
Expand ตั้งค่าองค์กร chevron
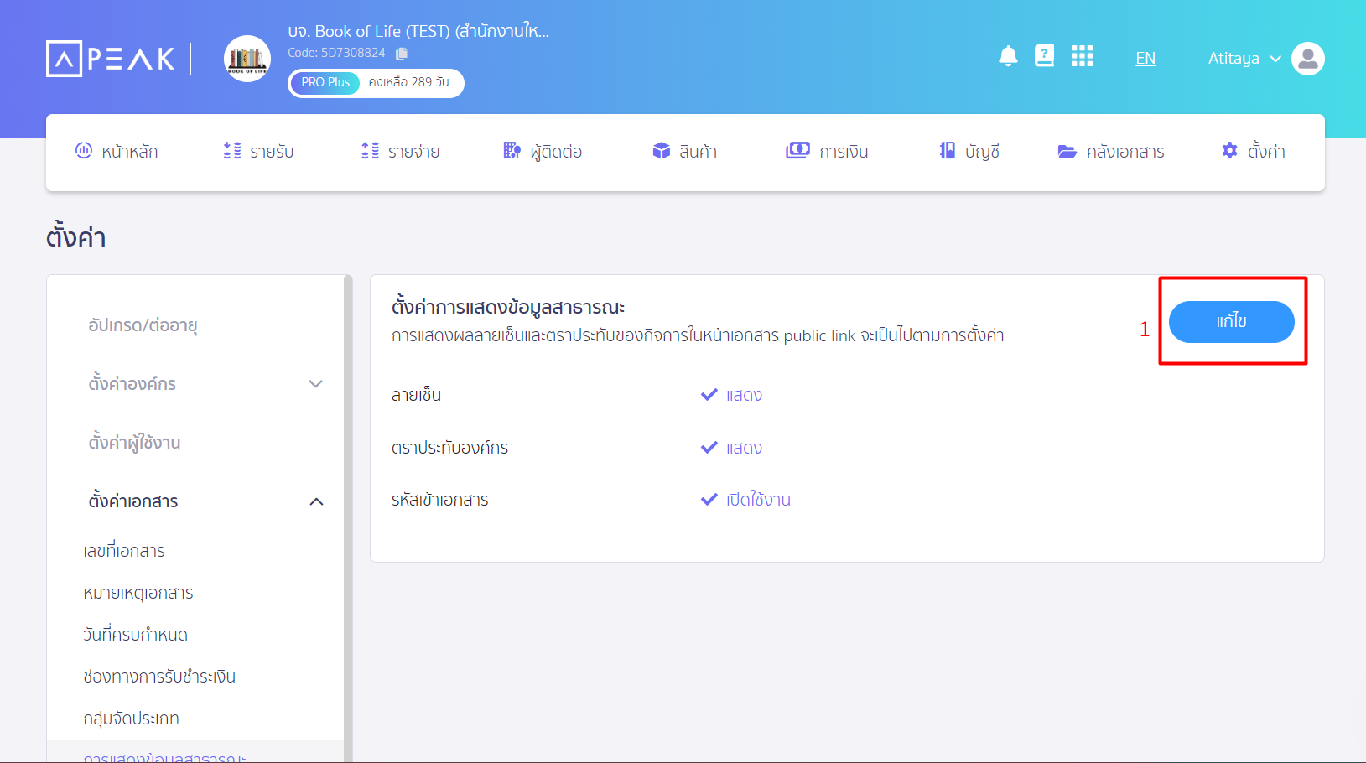tap(315, 384)
